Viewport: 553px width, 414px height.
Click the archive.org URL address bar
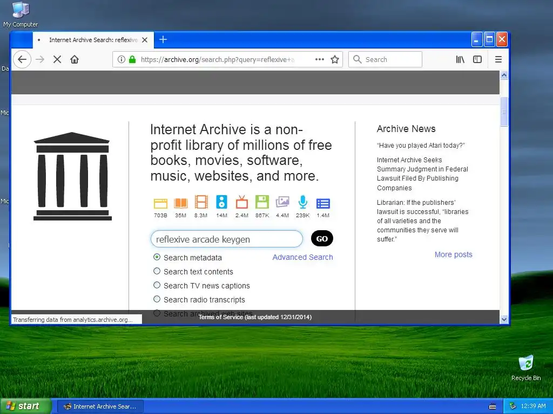pyautogui.click(x=218, y=59)
